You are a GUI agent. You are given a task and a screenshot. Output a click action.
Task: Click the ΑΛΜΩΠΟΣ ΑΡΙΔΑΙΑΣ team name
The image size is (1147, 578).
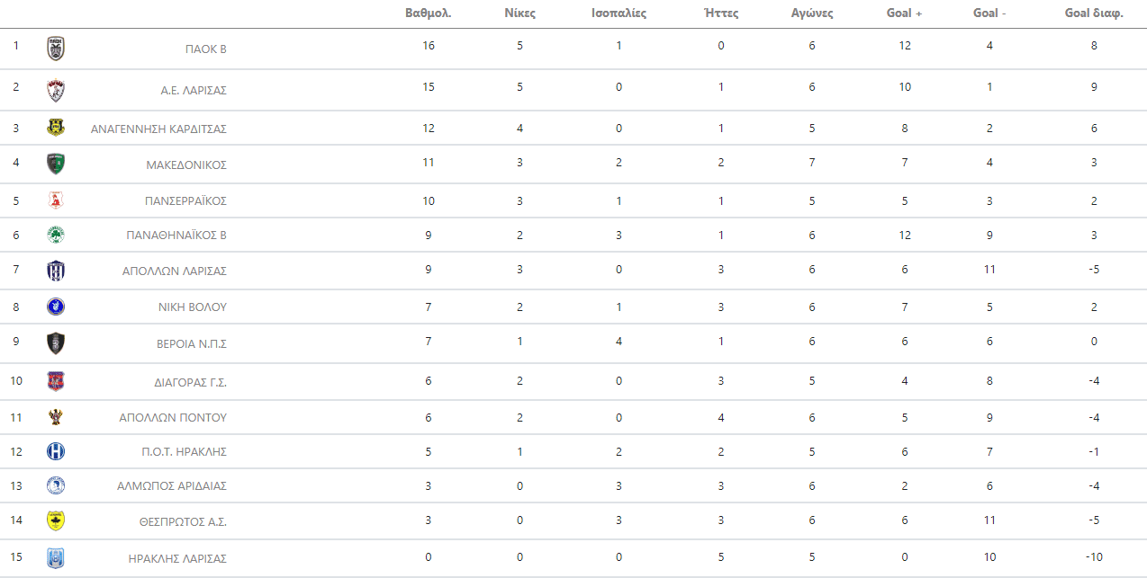coord(171,486)
